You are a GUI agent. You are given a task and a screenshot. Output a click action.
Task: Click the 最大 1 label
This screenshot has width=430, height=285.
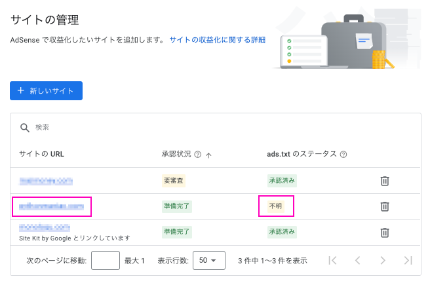[134, 261]
